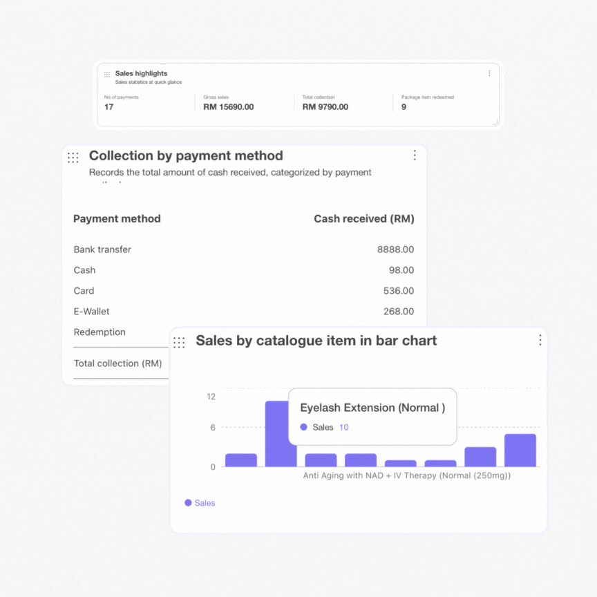The width and height of the screenshot is (597, 597).
Task: Toggle Sales series in chart legend
Action: 200,503
